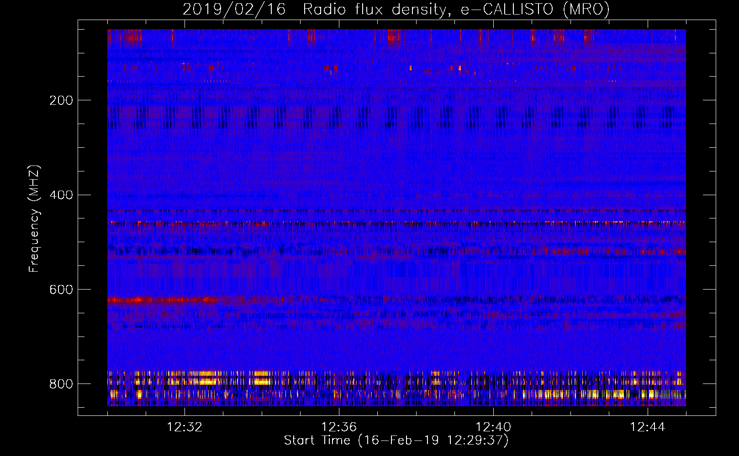Click the 600 frequency tick label

[61, 290]
